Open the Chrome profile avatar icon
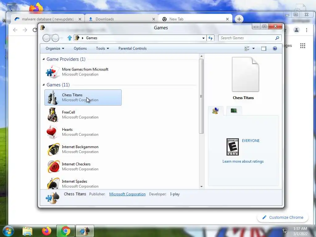The height and width of the screenshot is (237, 316). [x=297, y=30]
